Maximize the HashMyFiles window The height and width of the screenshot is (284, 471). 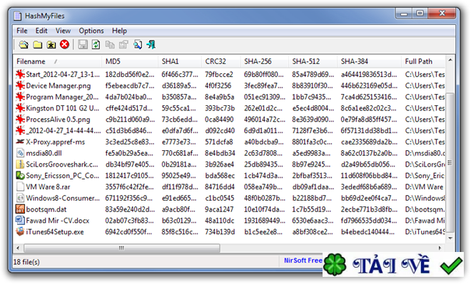(x=420, y=14)
